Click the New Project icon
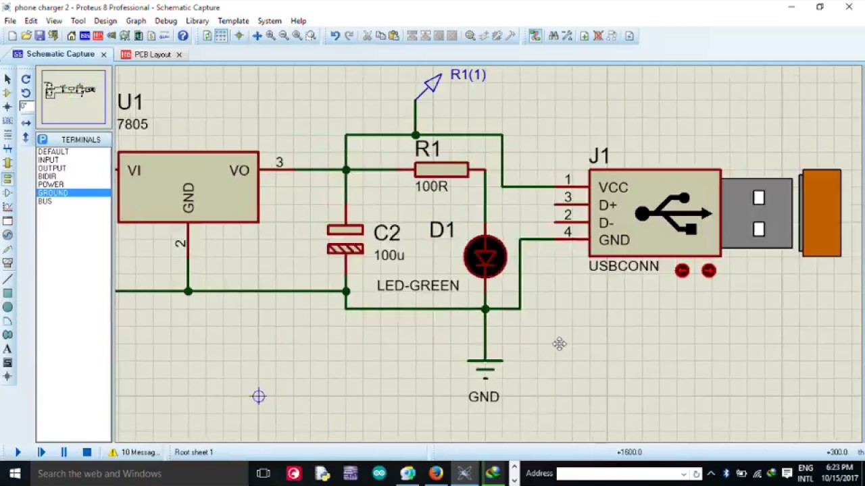The image size is (865, 486). (x=12, y=36)
